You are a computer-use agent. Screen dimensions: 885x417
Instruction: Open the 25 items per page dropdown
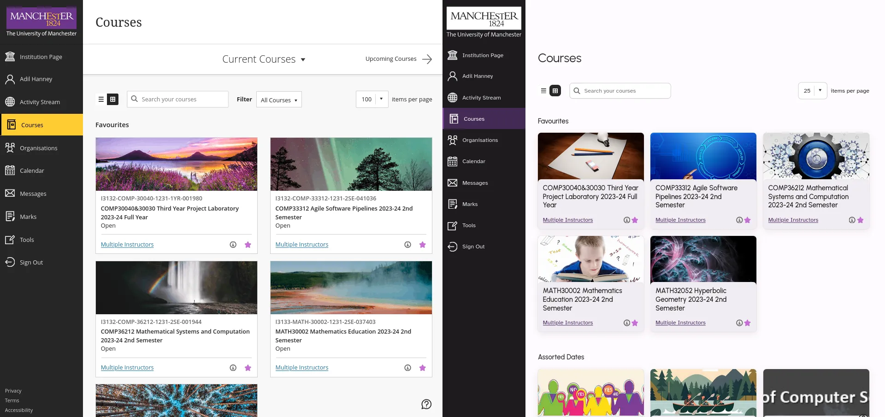pos(812,91)
